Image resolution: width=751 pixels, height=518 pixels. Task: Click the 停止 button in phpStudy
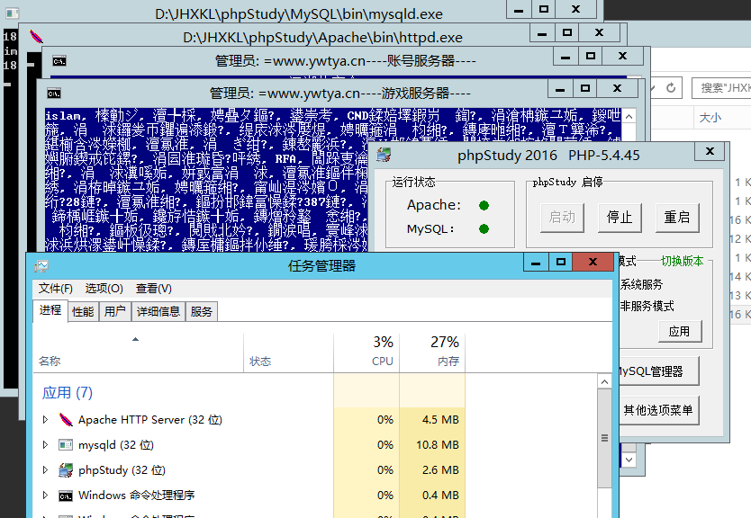click(x=620, y=218)
